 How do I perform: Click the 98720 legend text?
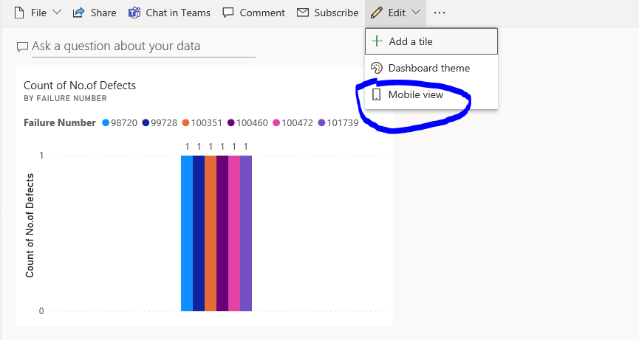124,123
